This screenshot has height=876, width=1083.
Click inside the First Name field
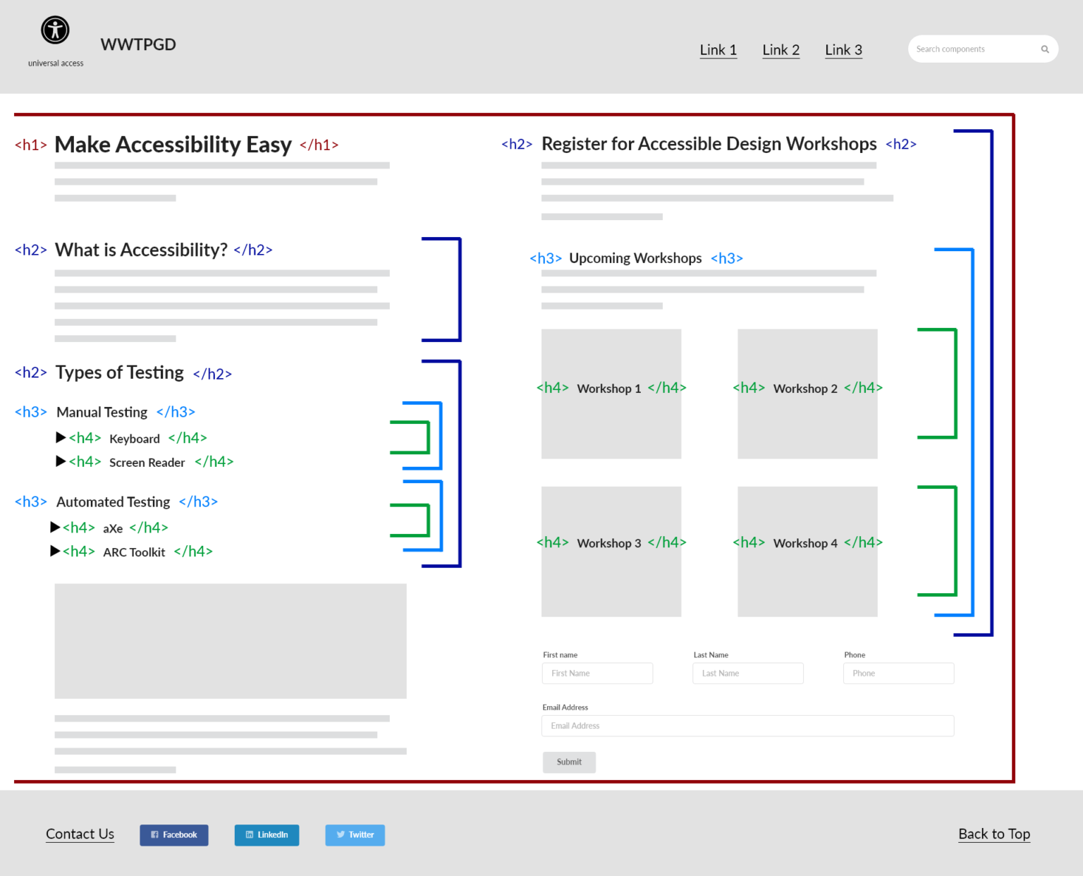(x=597, y=673)
